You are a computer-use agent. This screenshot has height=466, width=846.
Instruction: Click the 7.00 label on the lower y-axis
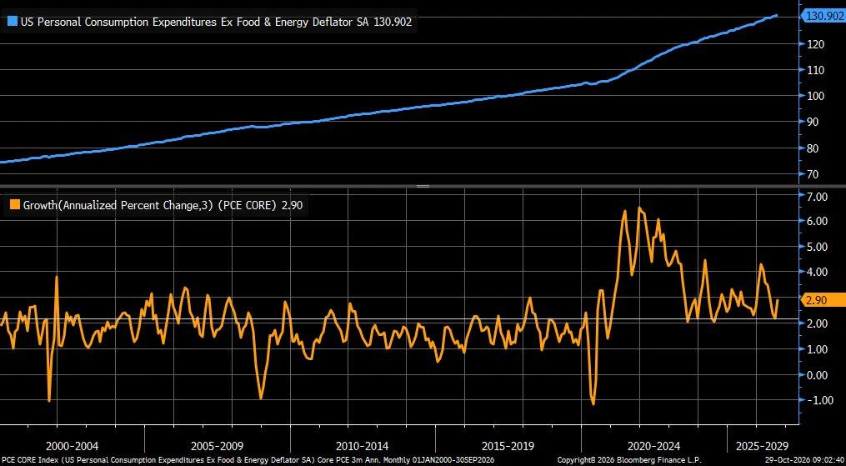pos(817,197)
